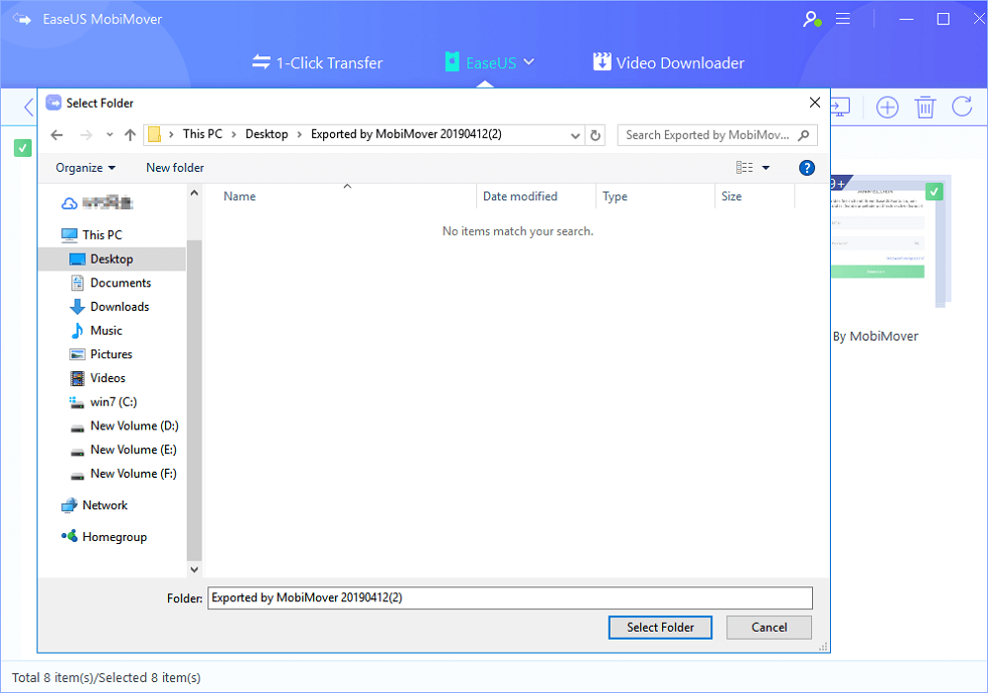Change the view layout icon
The image size is (988, 693).
tap(744, 168)
